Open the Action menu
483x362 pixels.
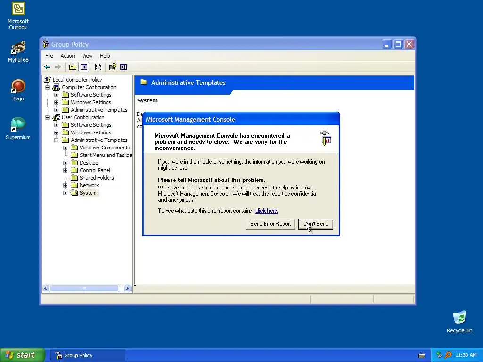[x=67, y=56]
